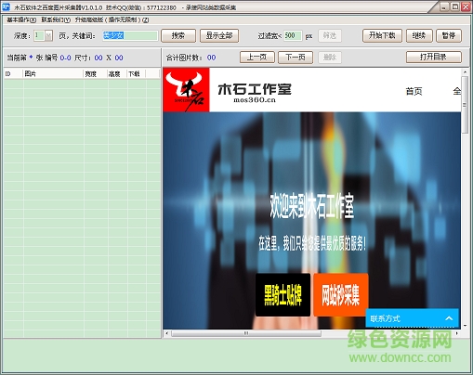
Task: Click the app icon in title bar
Action: point(6,6)
